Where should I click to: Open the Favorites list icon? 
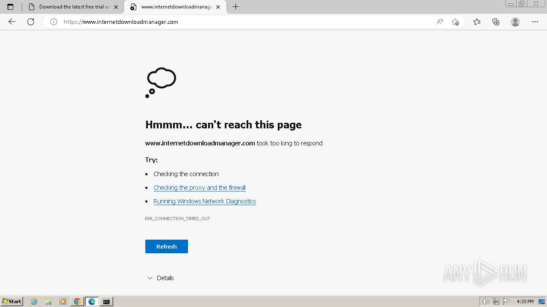pyautogui.click(x=477, y=22)
